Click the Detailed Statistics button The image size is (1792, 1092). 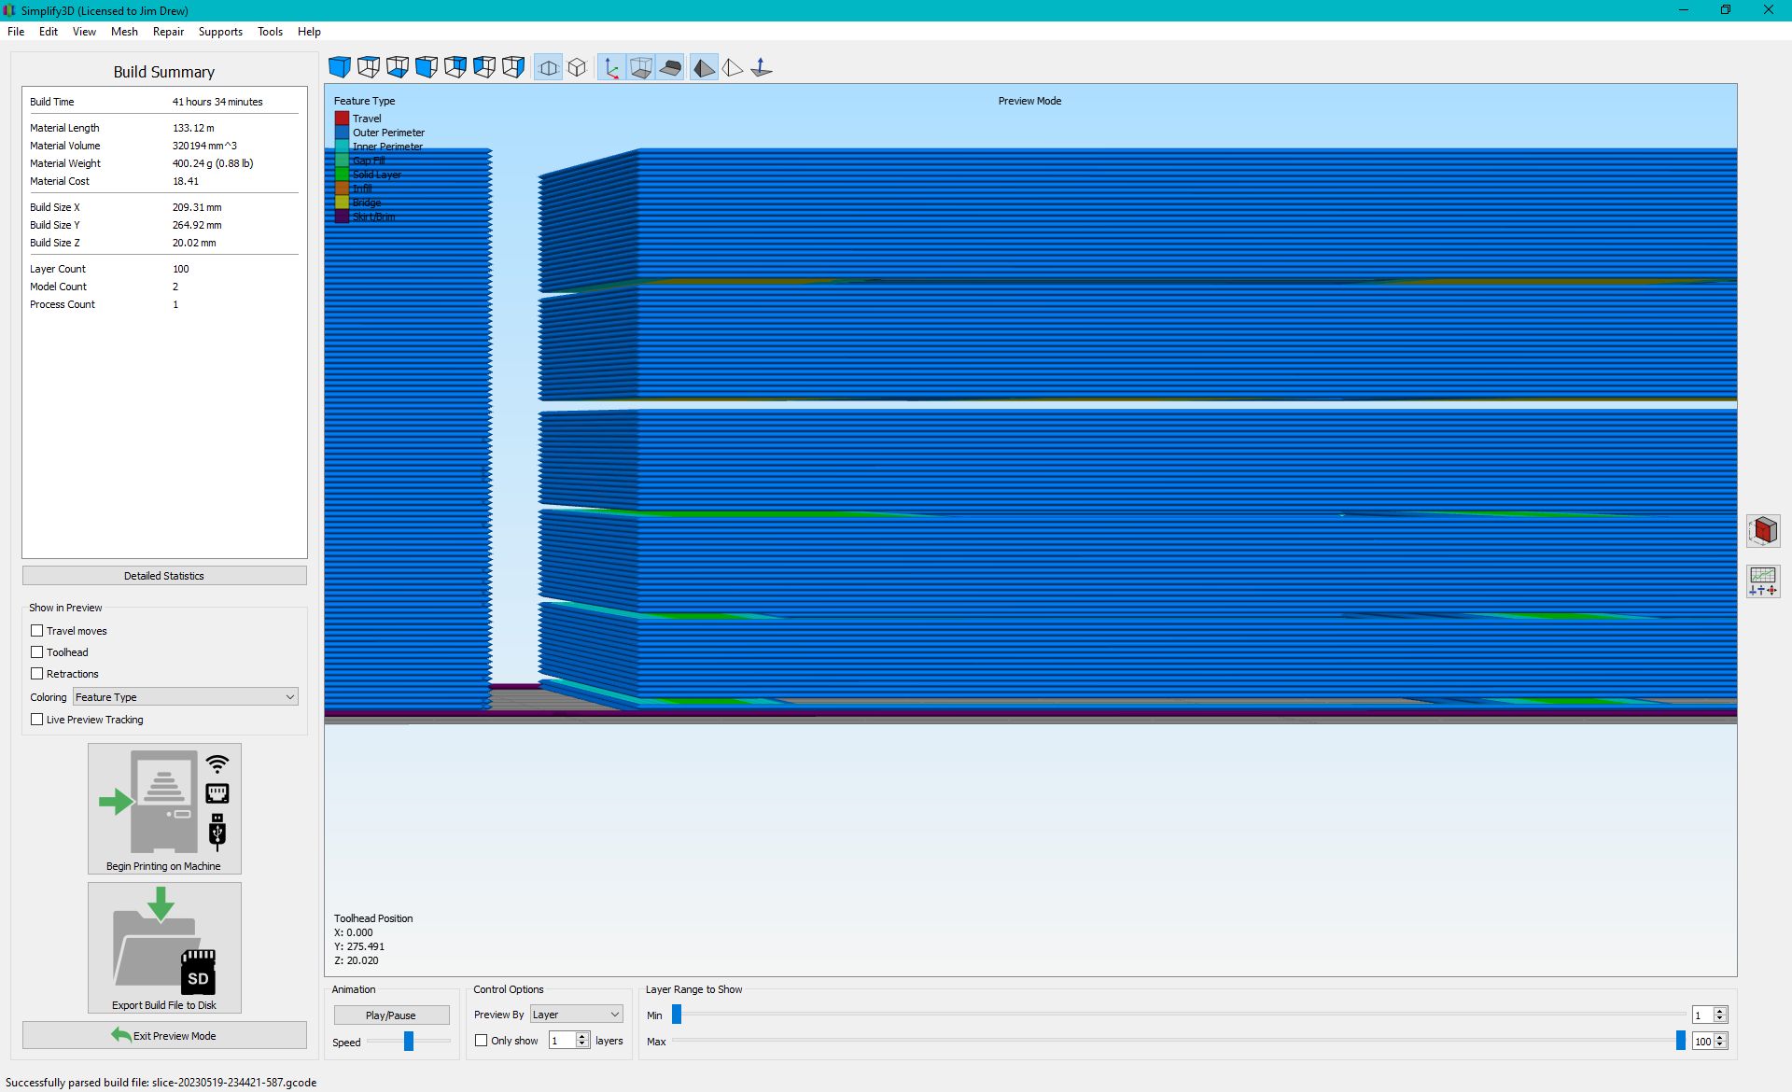pyautogui.click(x=164, y=576)
